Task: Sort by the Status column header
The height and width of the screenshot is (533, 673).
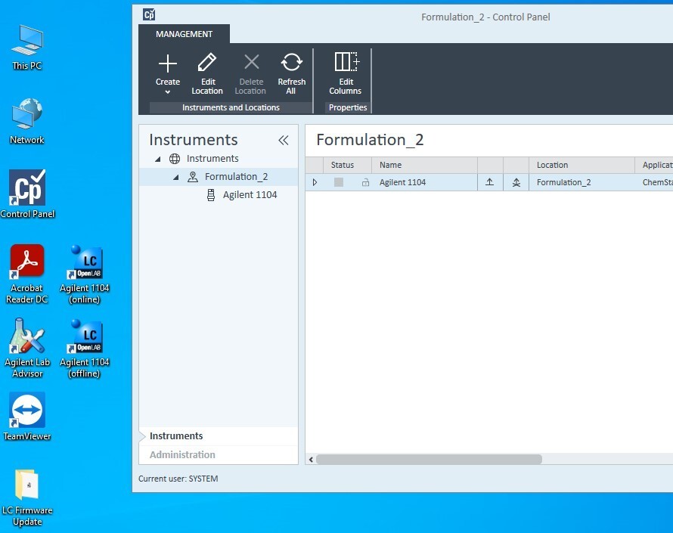Action: point(347,166)
